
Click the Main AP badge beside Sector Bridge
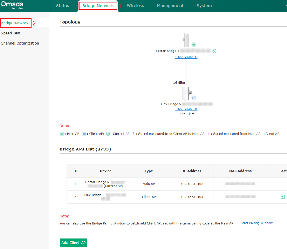(x=194, y=45)
